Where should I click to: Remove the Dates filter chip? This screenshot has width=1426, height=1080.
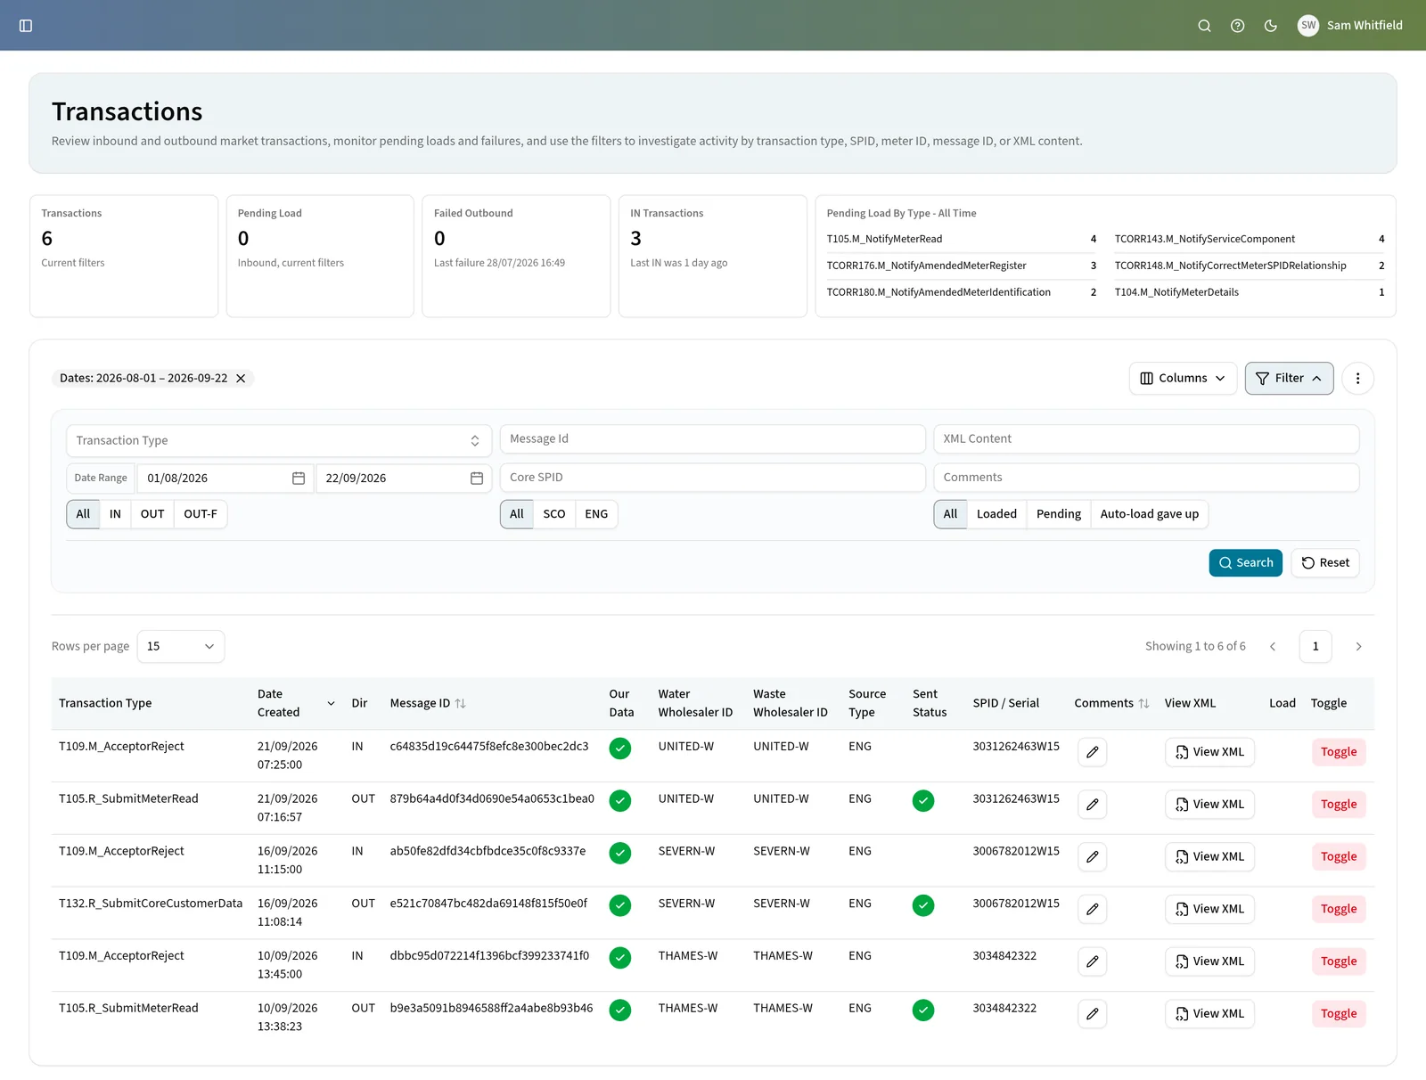241,379
